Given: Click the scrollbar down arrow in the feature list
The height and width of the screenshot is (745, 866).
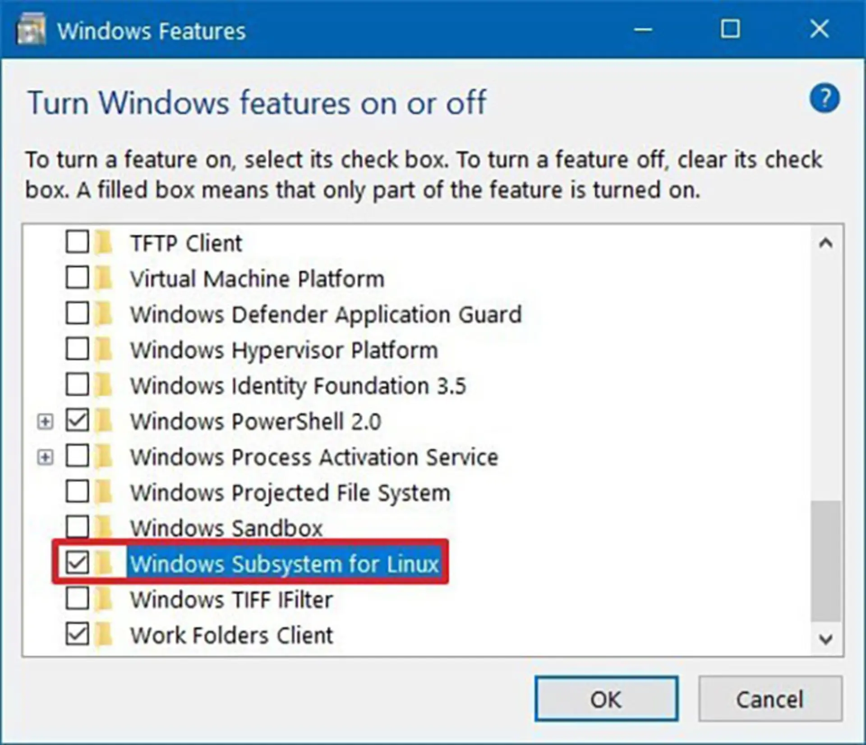Looking at the screenshot, I should (825, 639).
